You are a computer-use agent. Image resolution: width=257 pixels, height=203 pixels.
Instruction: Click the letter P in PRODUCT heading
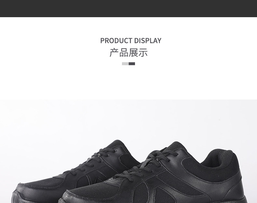(x=102, y=41)
